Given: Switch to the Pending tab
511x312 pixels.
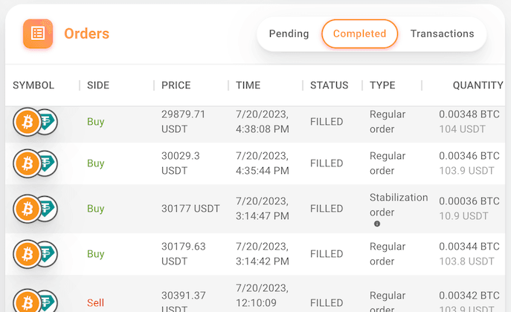Looking at the screenshot, I should (x=289, y=33).
